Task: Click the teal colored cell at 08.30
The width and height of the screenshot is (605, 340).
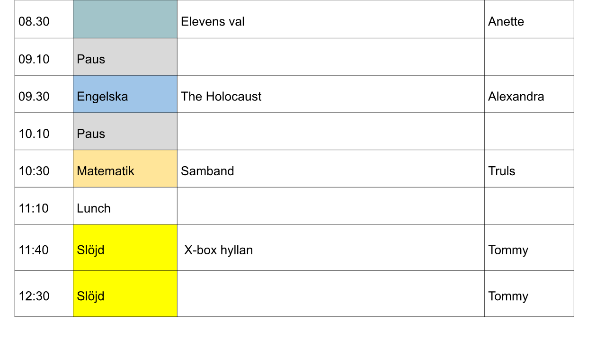Action: (x=125, y=19)
